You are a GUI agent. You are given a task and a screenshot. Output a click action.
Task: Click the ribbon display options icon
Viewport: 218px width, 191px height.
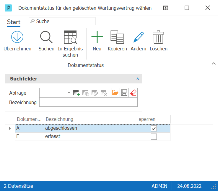[166, 8]
